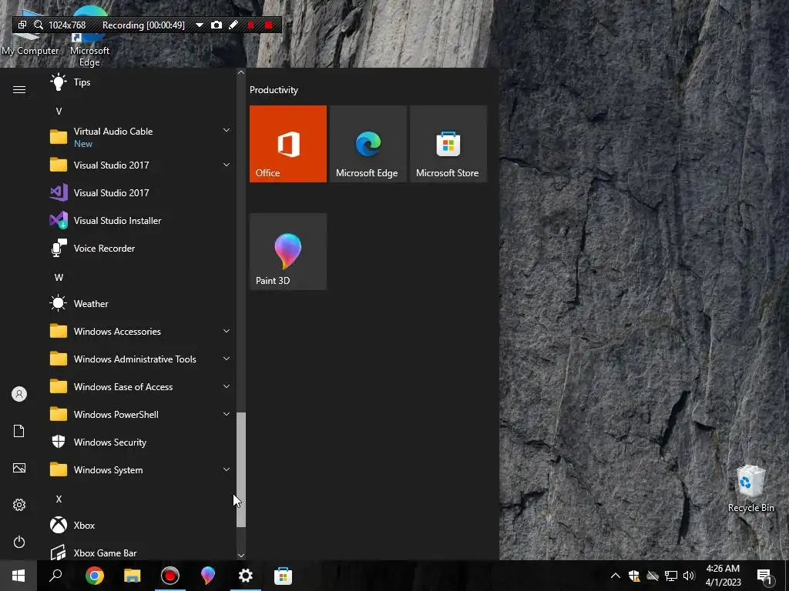789x591 pixels.
Task: Open taskbar Search magnifier
Action: 55,576
